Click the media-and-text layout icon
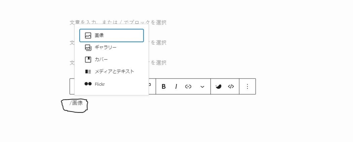Screen dimensions: 353x142 click(88, 71)
